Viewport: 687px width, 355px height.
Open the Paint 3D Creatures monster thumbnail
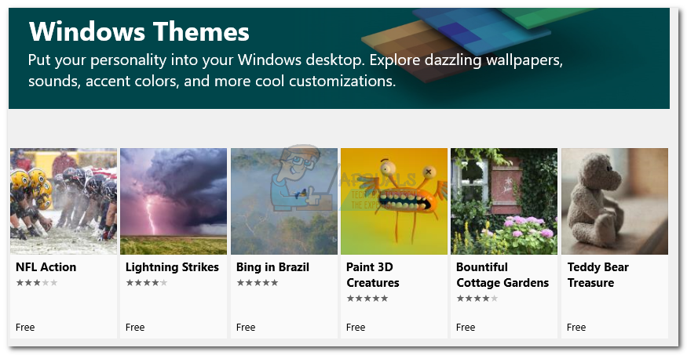tap(393, 201)
